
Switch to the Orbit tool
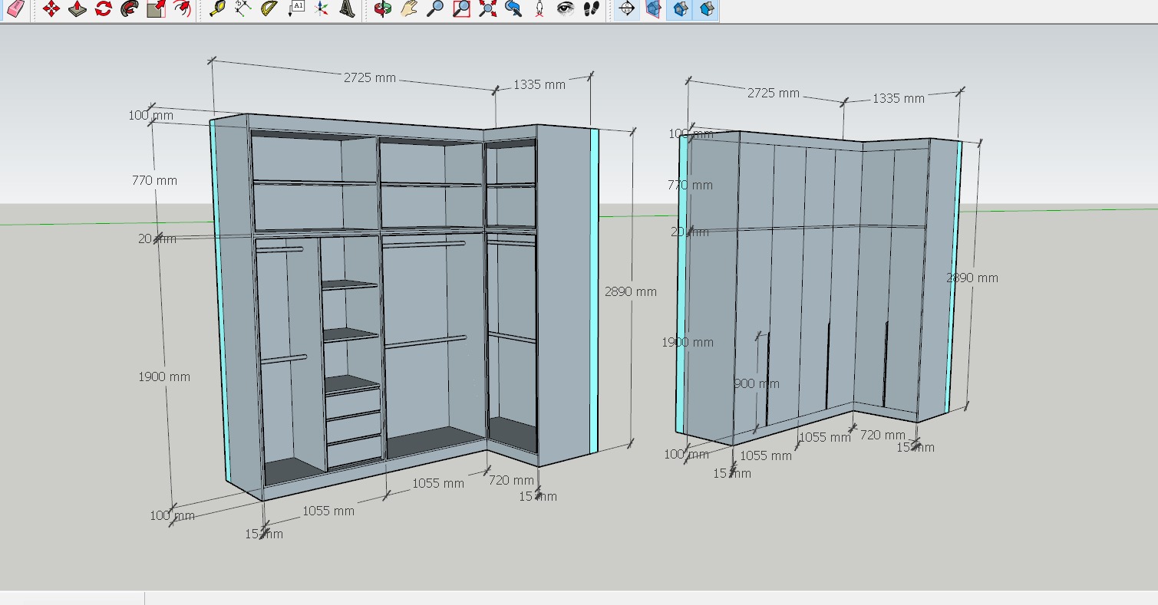[x=383, y=8]
